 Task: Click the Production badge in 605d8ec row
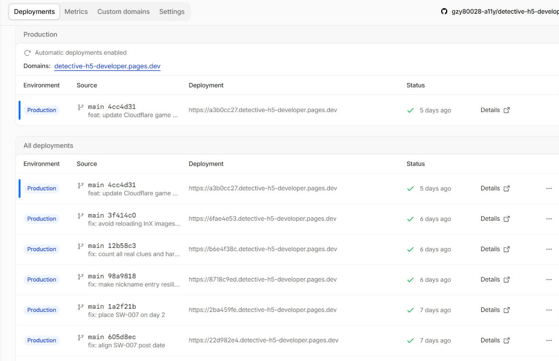(x=42, y=340)
